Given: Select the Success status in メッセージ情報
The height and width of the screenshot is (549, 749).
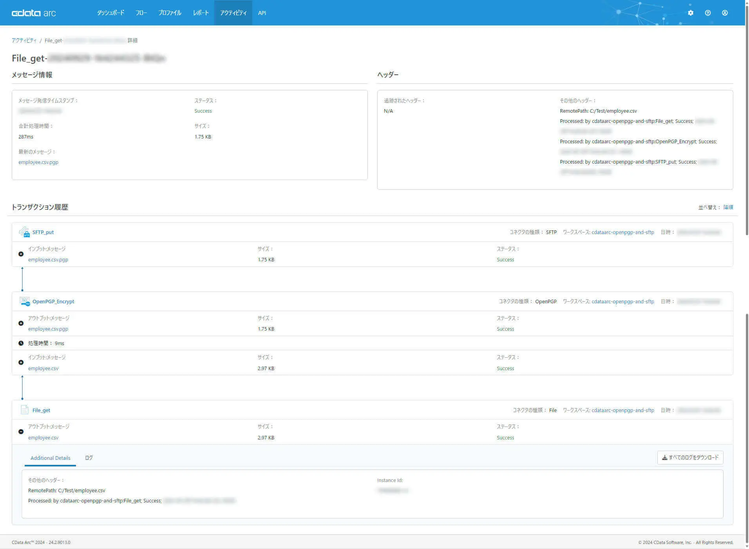Looking at the screenshot, I should pos(203,111).
